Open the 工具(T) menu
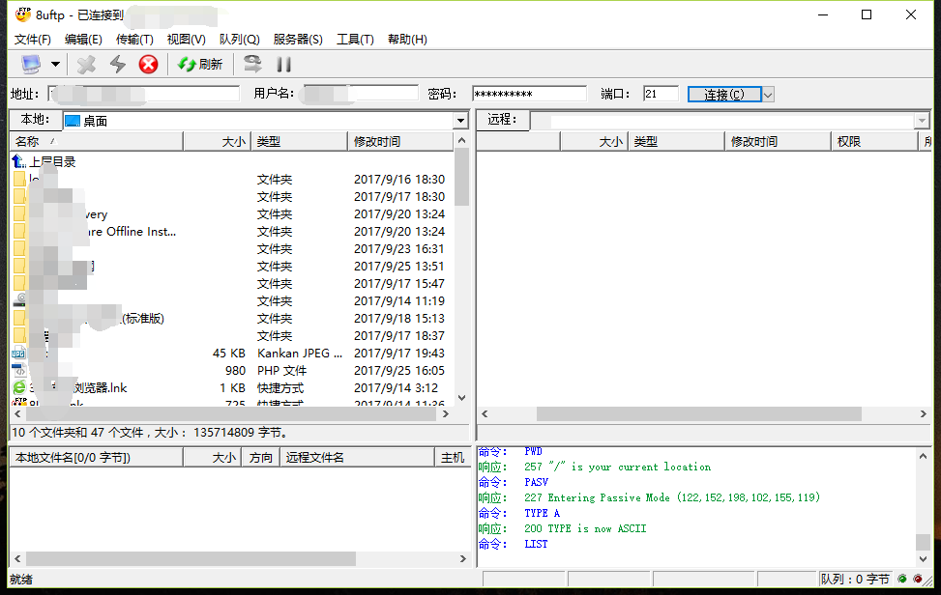This screenshot has width=941, height=595. (355, 40)
